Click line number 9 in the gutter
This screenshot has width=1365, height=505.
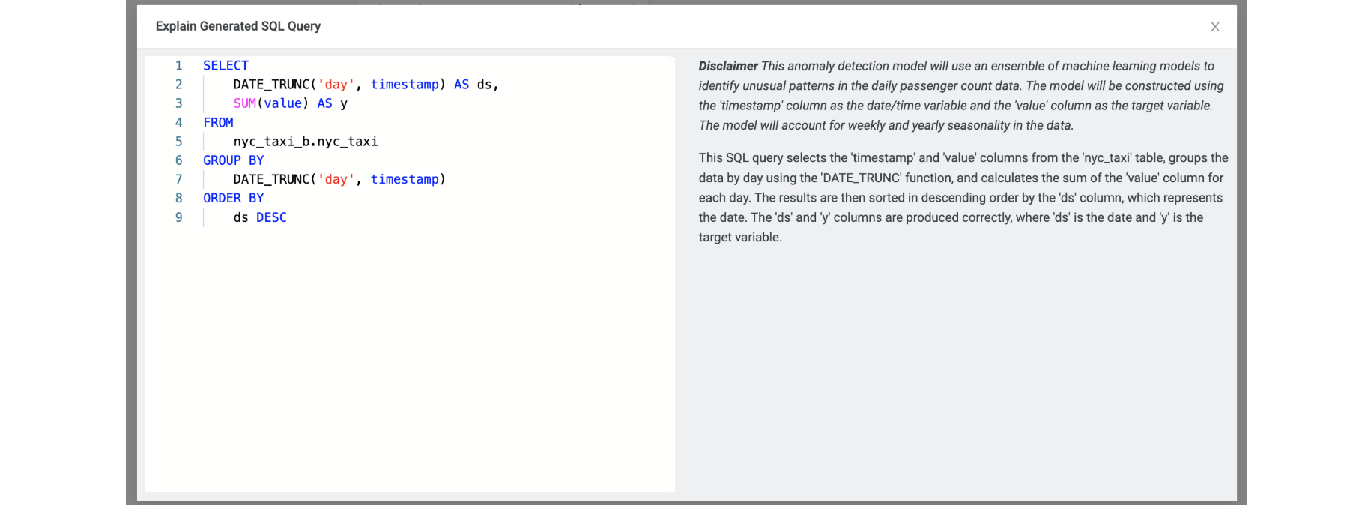(x=178, y=217)
